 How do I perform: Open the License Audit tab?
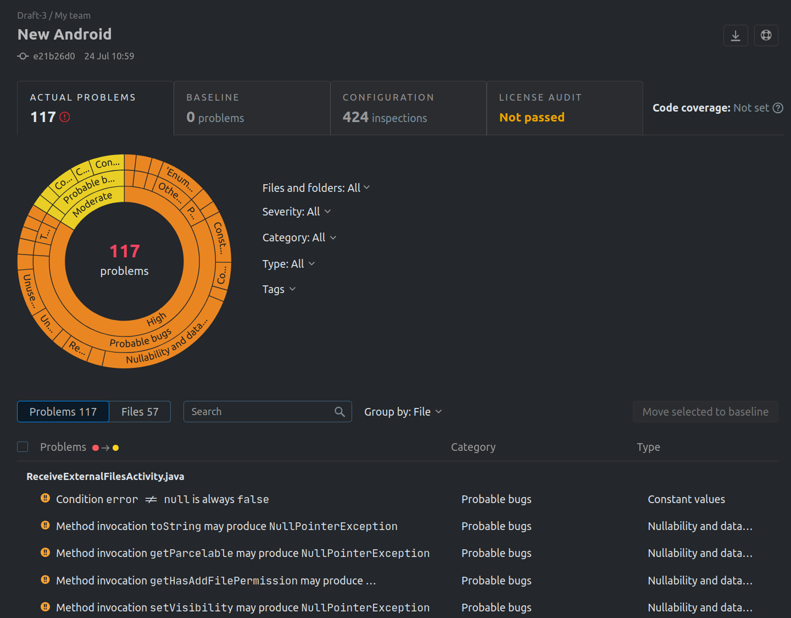[564, 108]
